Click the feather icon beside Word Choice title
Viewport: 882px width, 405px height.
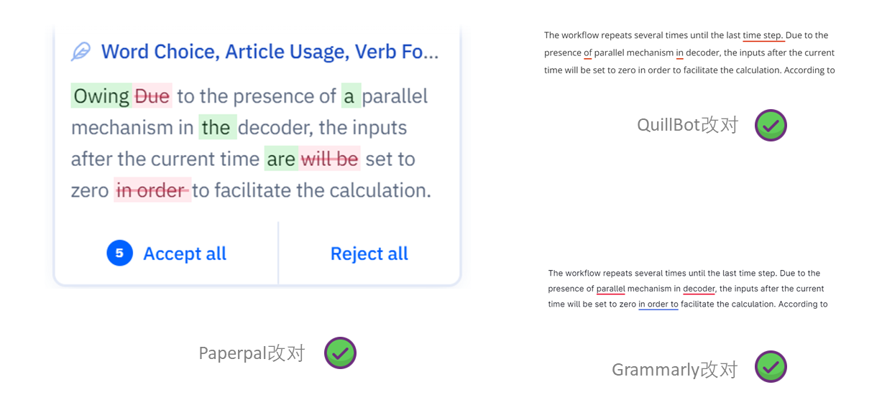click(81, 52)
